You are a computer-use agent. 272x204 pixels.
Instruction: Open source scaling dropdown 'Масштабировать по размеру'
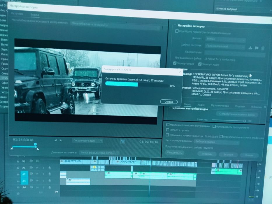tap(115, 26)
